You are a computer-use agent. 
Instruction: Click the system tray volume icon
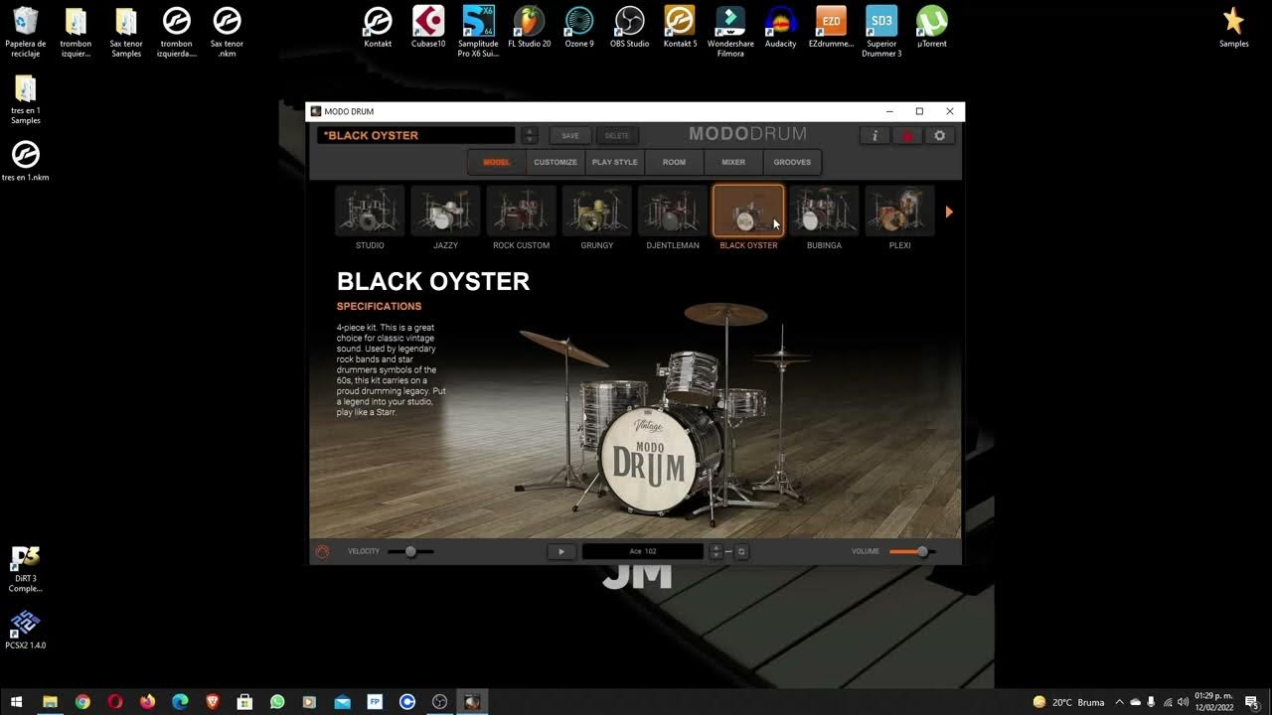pyautogui.click(x=1183, y=702)
